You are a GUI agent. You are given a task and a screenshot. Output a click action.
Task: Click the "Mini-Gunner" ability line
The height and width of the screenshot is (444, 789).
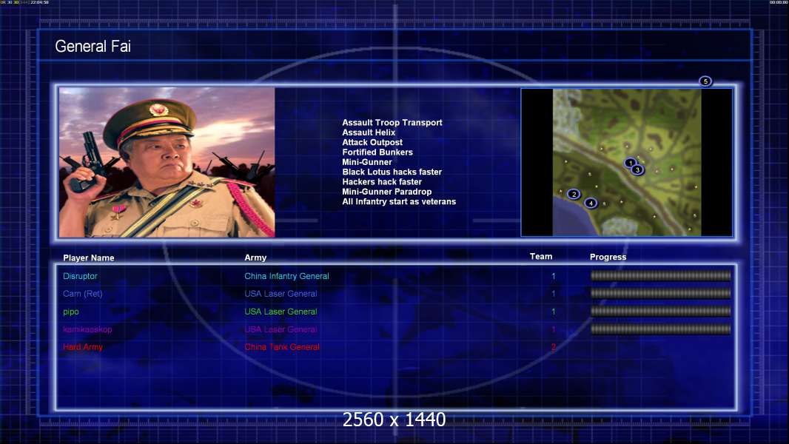367,162
